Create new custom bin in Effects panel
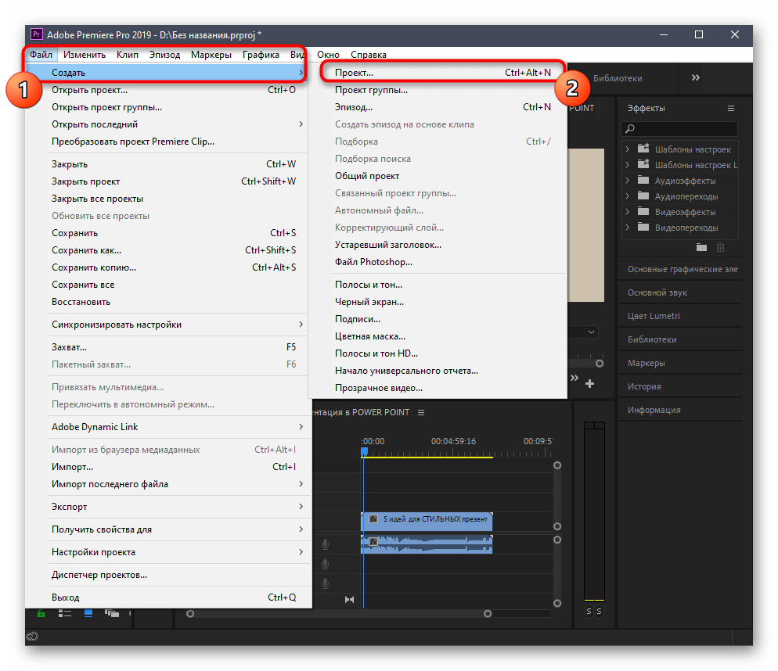 (x=701, y=247)
